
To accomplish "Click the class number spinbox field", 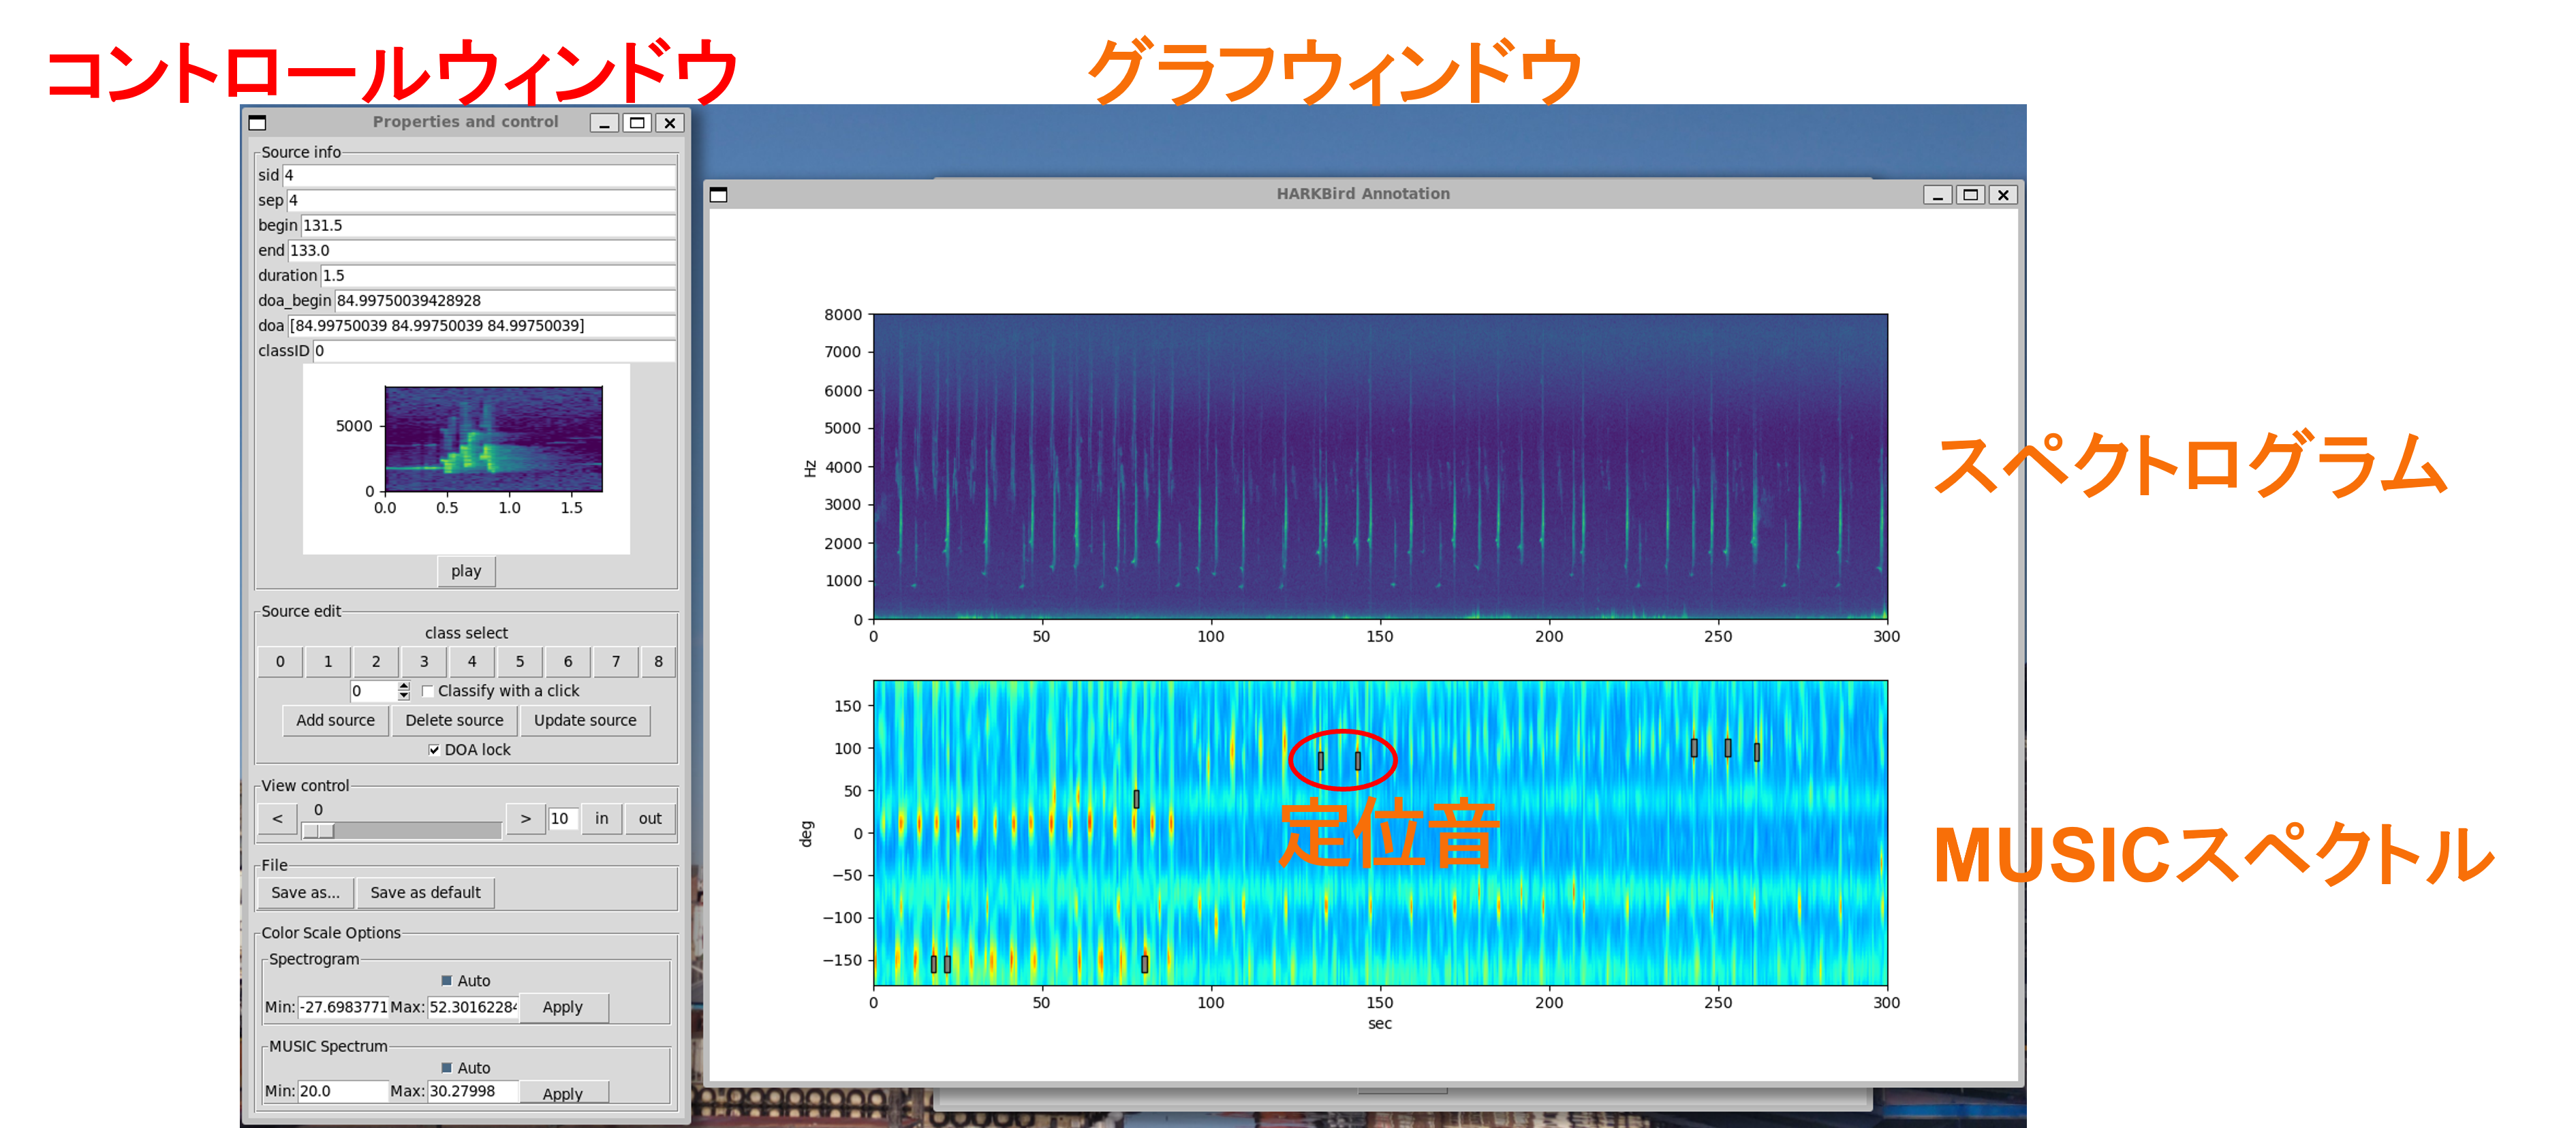I will click(374, 691).
